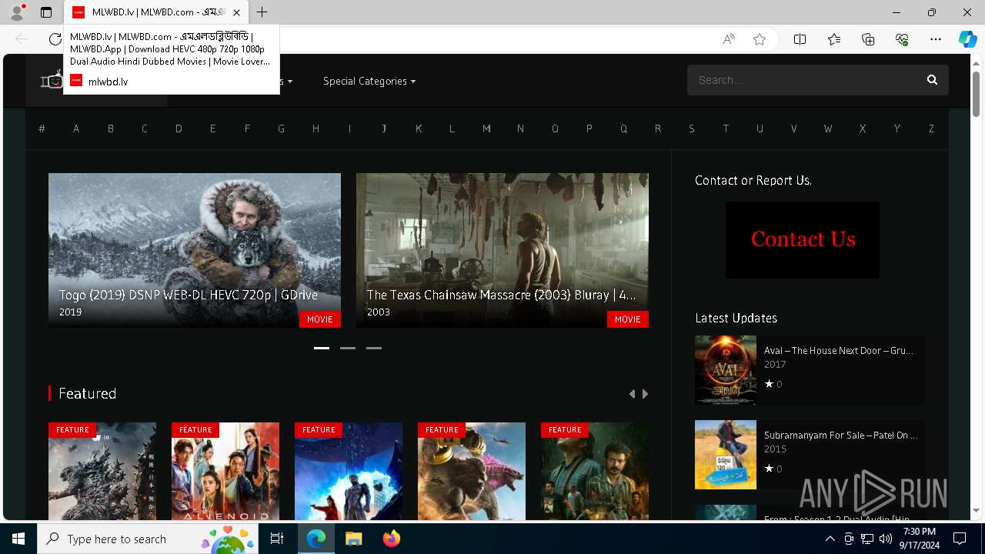Filter titles by letter S
The height and width of the screenshot is (554, 985).
coord(691,128)
